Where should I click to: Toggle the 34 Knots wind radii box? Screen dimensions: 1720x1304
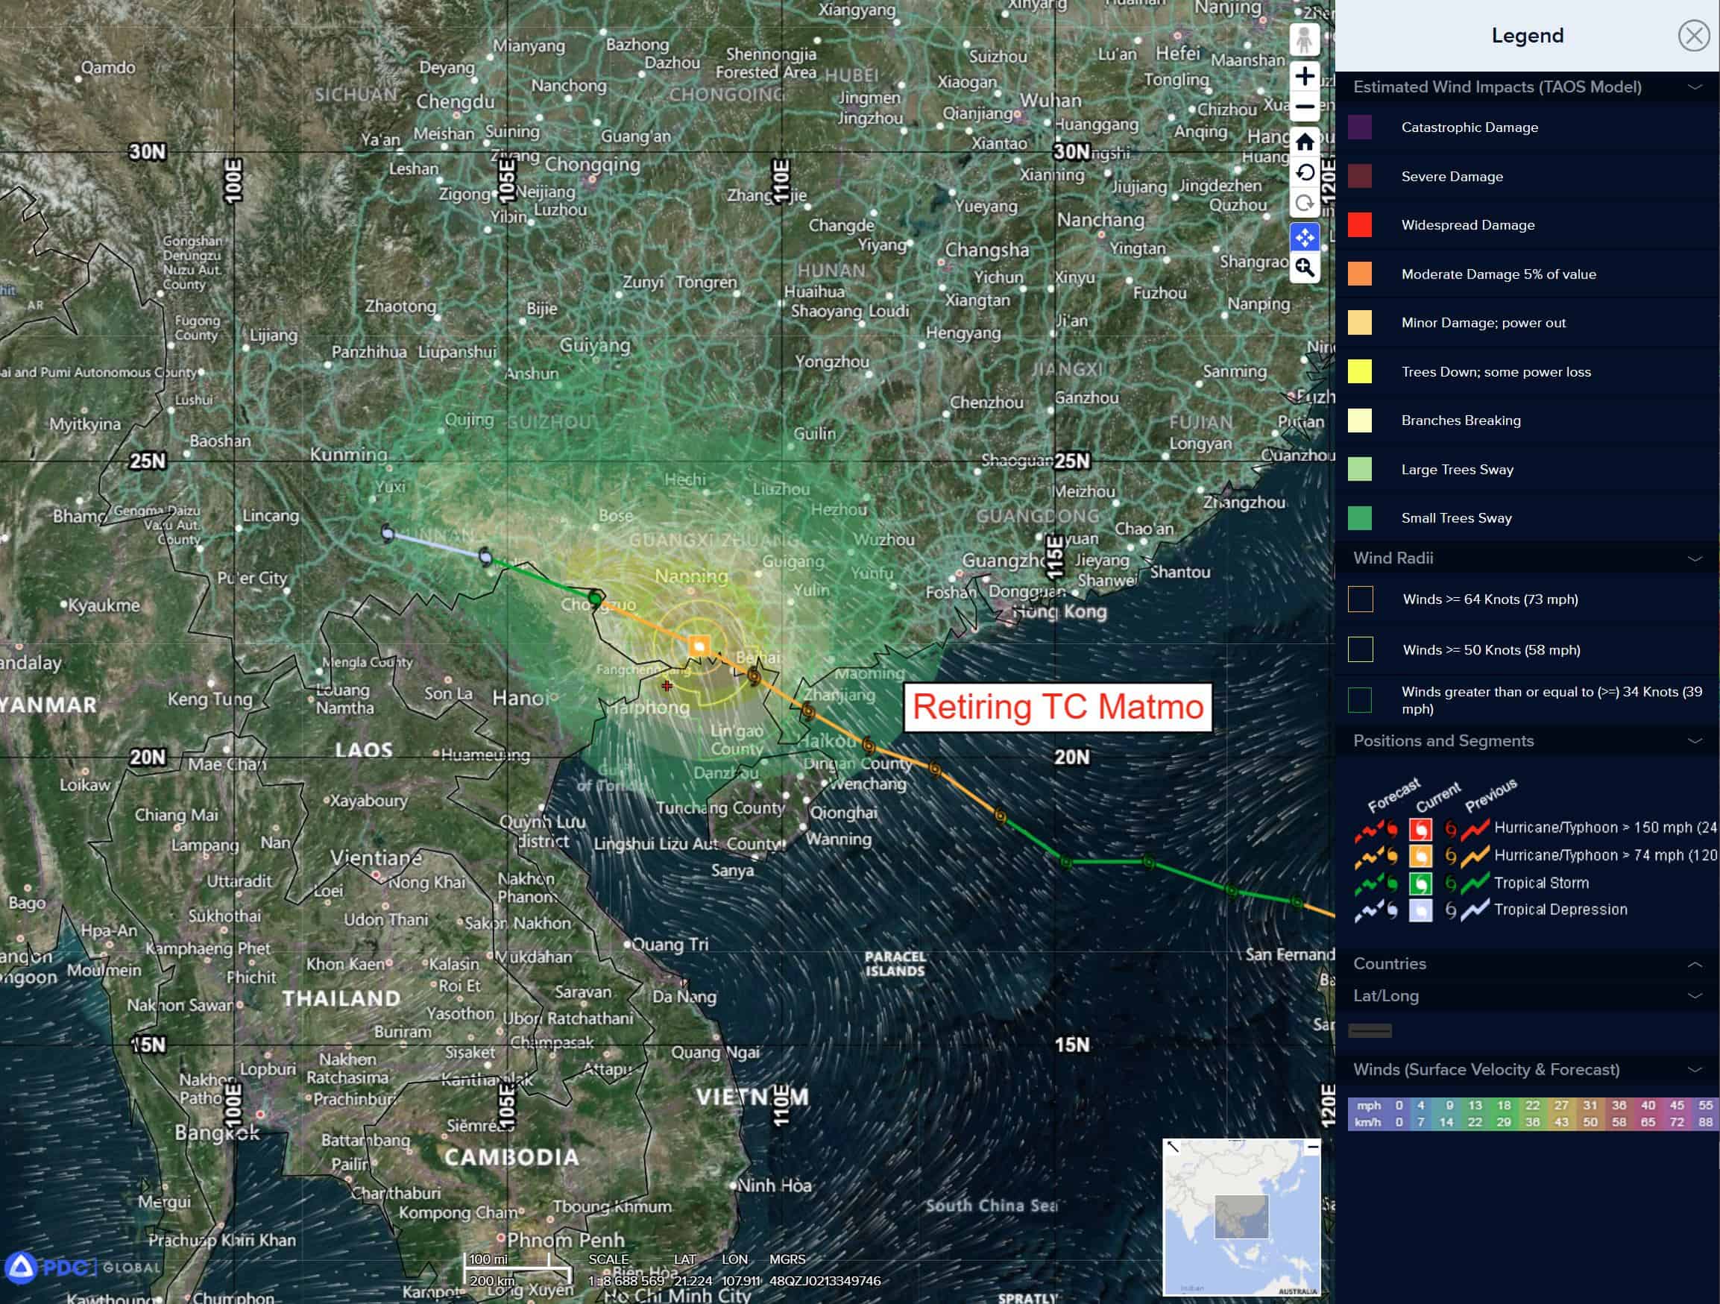tap(1360, 700)
